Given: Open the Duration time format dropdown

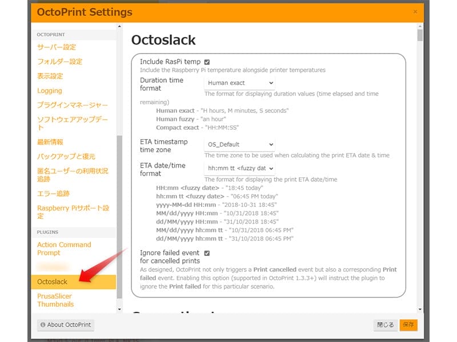Looking at the screenshot, I should pos(239,82).
